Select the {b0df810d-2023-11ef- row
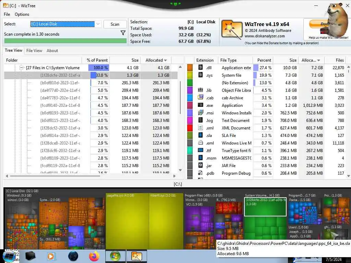Image resolution: width=351 pixels, height=263 pixels. 91,83
